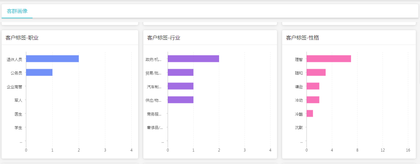The image size is (420, 164).
Task: Select the purple 供应/物... bar
Action: click(180, 100)
